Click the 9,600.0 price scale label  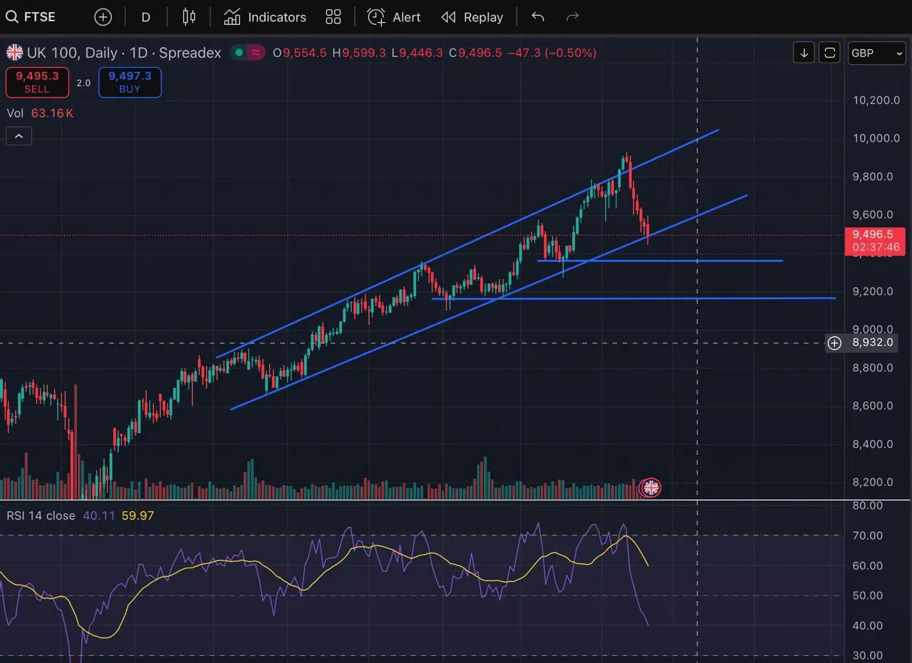pyautogui.click(x=874, y=214)
